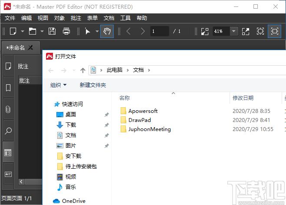Select 桌面 in quick access
This screenshot has height=205, width=286.
pyautogui.click(x=66, y=115)
